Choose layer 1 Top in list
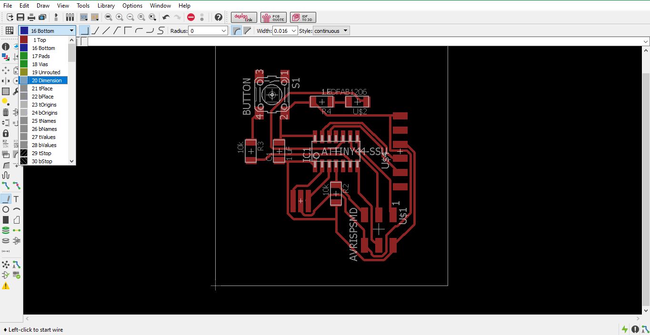The width and height of the screenshot is (650, 335). click(43, 40)
